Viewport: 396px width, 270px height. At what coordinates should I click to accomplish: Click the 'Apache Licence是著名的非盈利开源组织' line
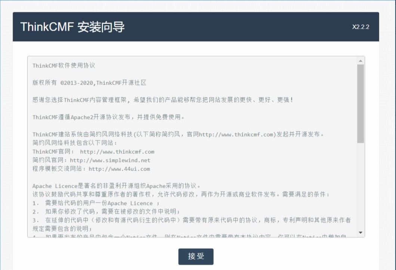point(117,186)
